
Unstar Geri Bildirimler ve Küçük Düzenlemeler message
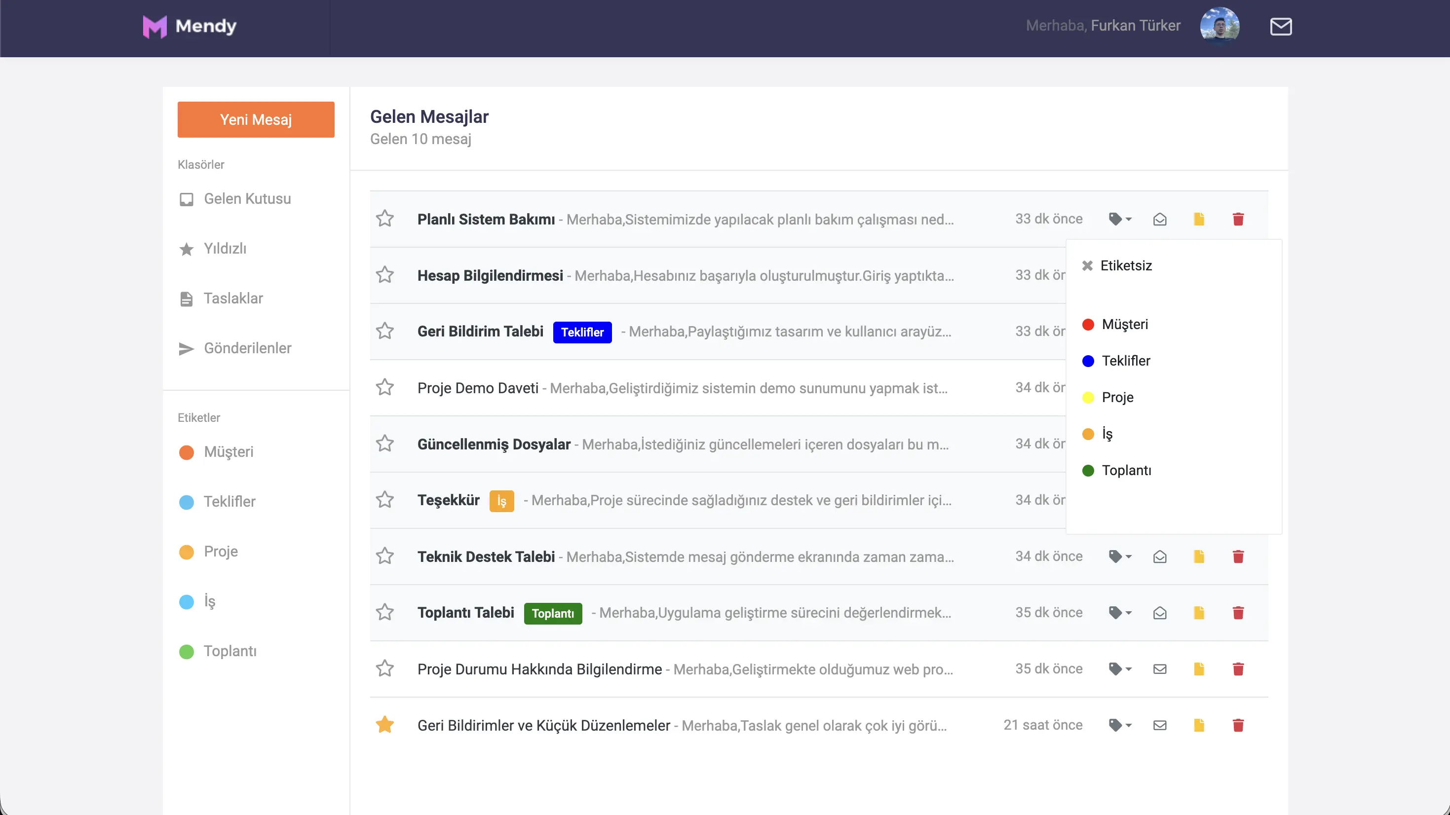click(x=385, y=724)
